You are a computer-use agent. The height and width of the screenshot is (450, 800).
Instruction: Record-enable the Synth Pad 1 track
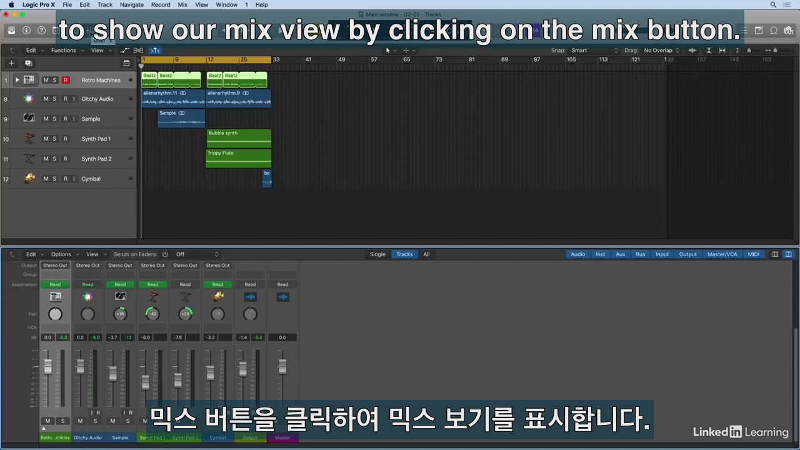tap(65, 139)
